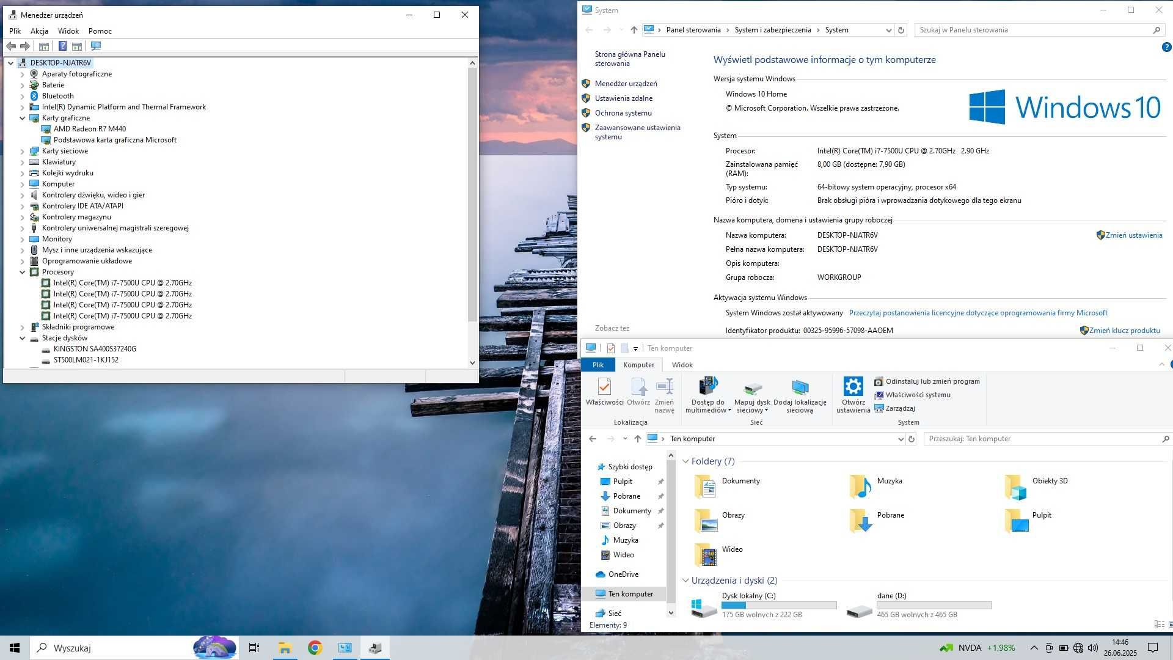Open Chrome from the taskbar
This screenshot has width=1173, height=660.
click(315, 648)
